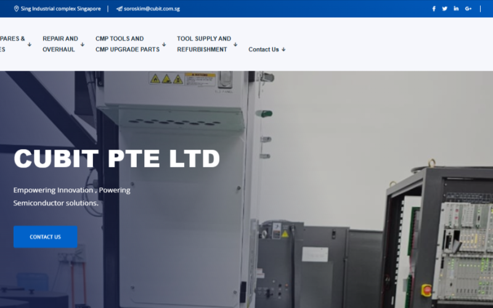Open the Facebook social icon
The image size is (493, 308).
point(434,9)
